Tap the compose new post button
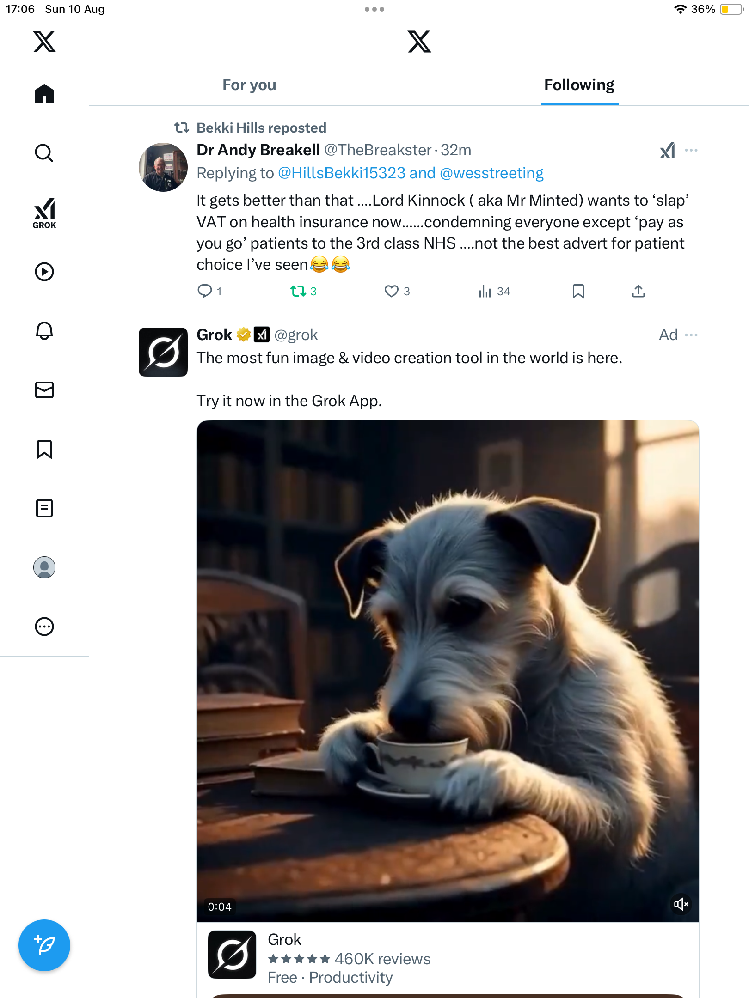Screen dimensions: 749x998 tap(44, 945)
